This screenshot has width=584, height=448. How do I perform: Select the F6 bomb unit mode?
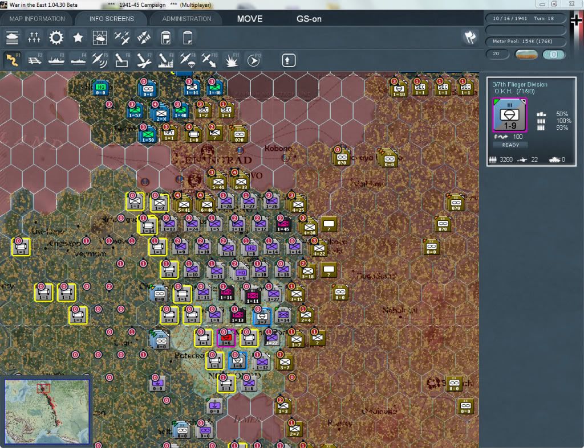122,60
